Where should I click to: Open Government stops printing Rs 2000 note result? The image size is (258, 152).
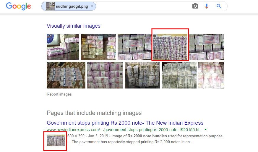click(125, 123)
